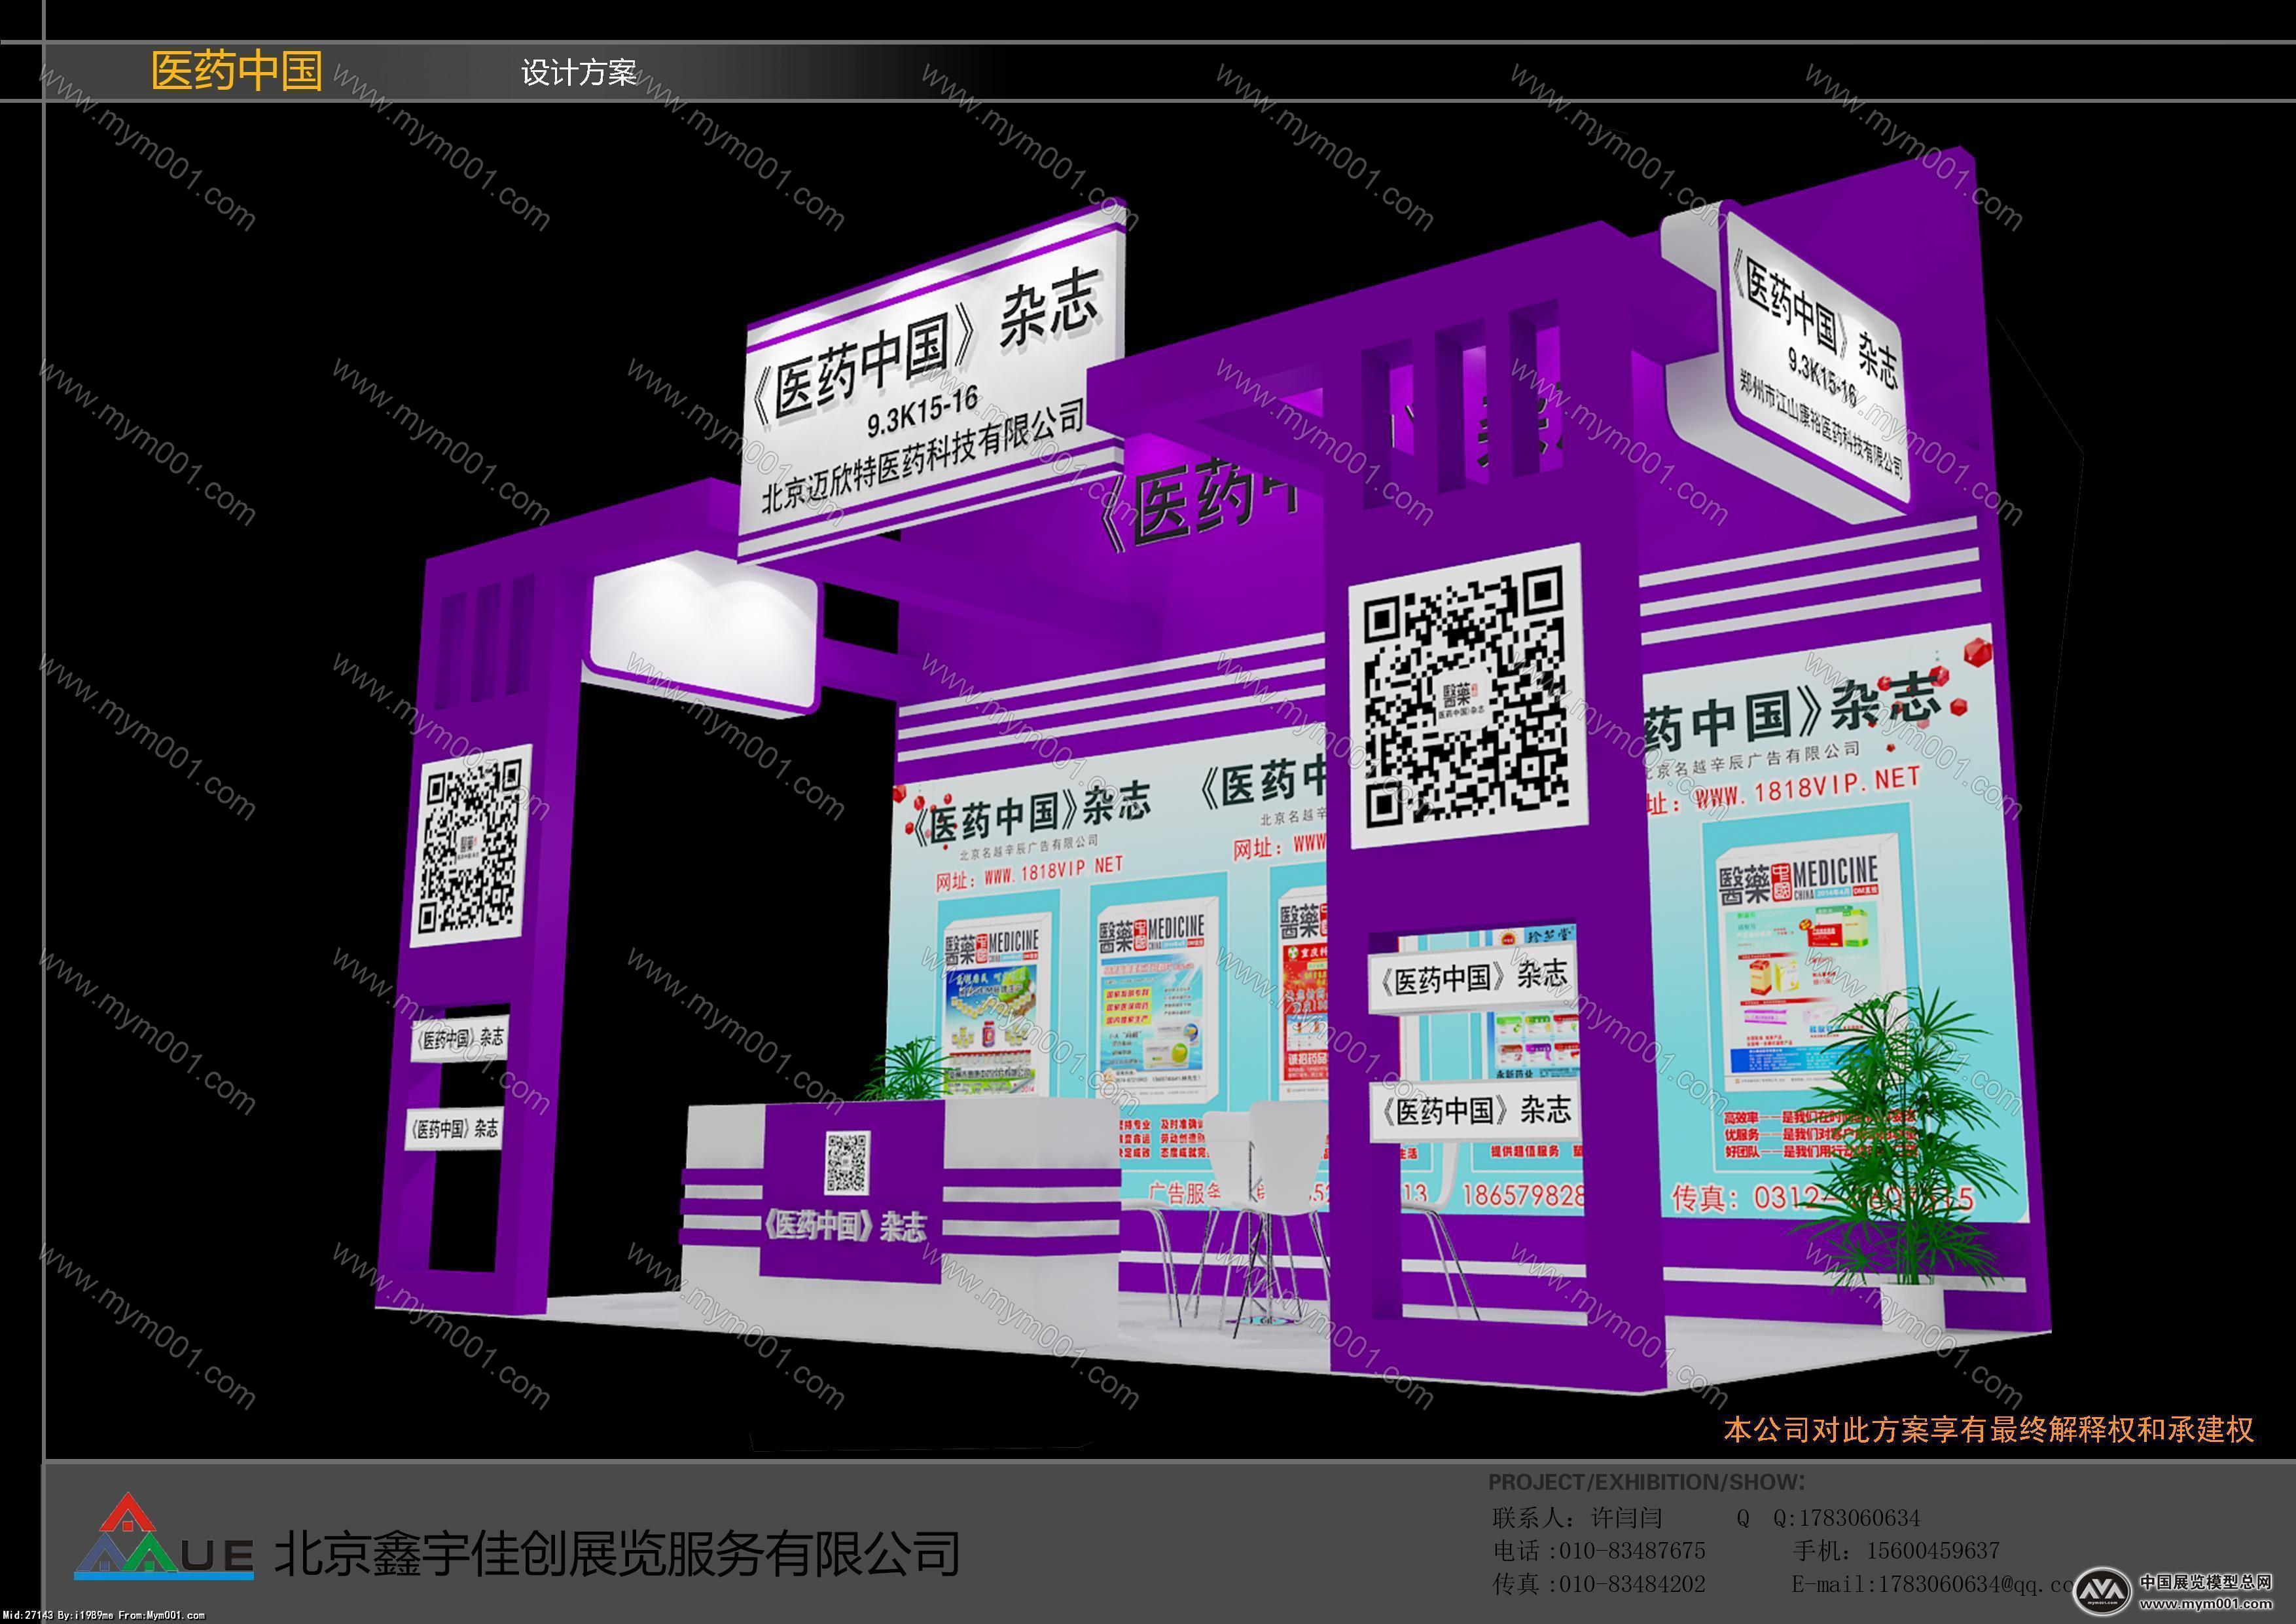This screenshot has height=1624, width=2296.
Task: Click the lower 《医药中国》杂志 plaque on left pillar
Action: [455, 1129]
